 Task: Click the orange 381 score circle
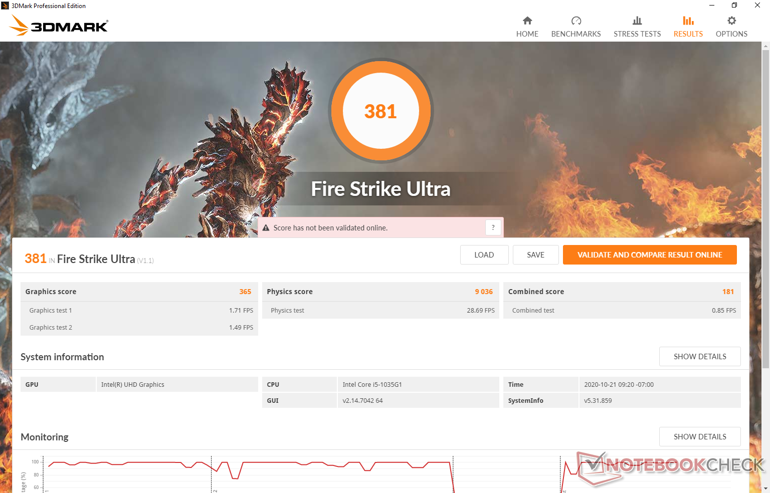pos(381,111)
